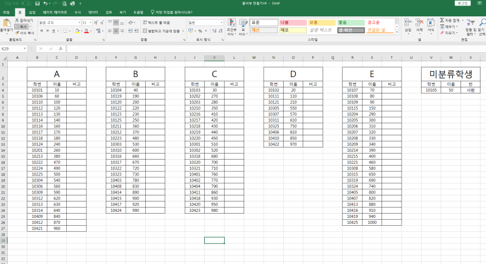
Task: Open print preview from quick access toolbar
Action: 64,4
